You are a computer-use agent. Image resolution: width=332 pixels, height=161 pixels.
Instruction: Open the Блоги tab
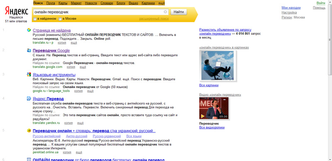click(x=121, y=3)
